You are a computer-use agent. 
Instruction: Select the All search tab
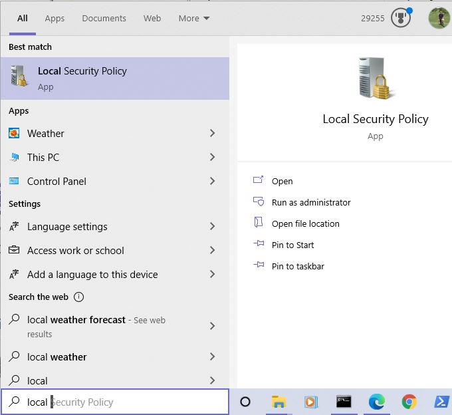pyautogui.click(x=23, y=18)
